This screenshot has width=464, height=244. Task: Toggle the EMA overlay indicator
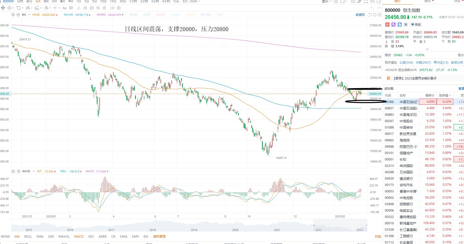pos(40,236)
